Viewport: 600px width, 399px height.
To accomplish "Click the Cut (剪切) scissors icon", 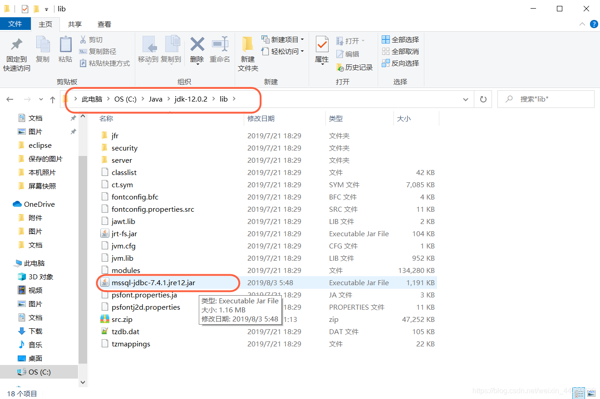I will tap(83, 40).
